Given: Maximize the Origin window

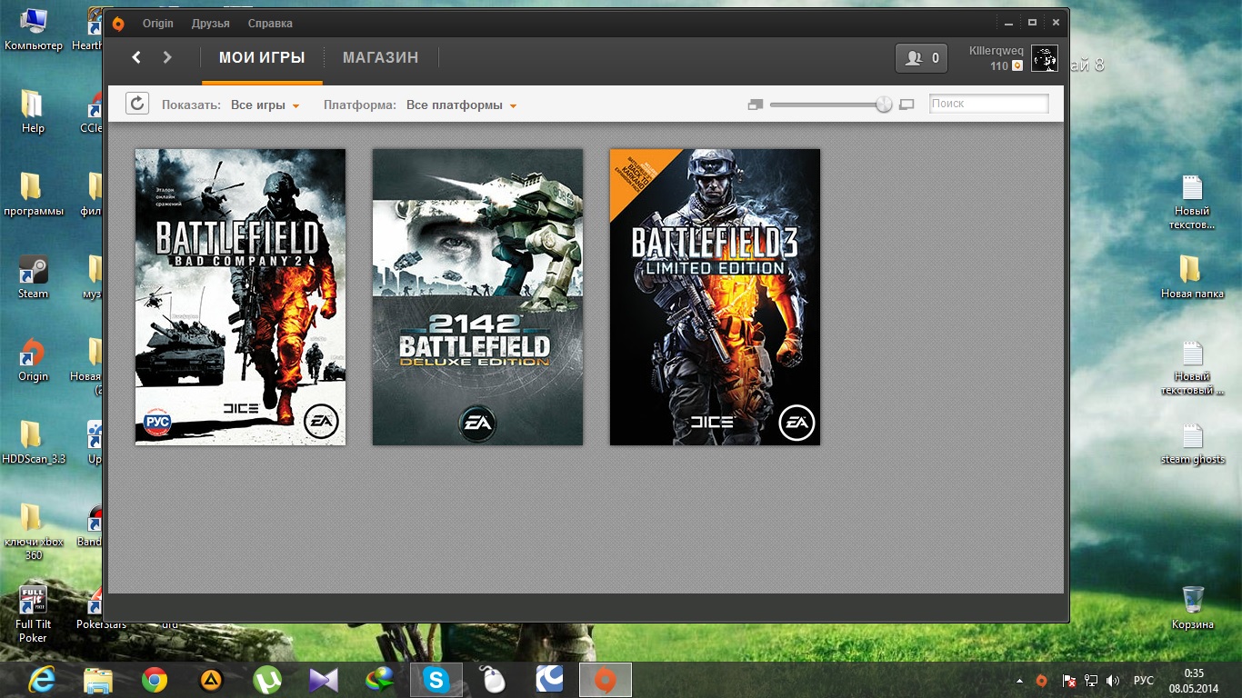Looking at the screenshot, I should coord(1032,22).
